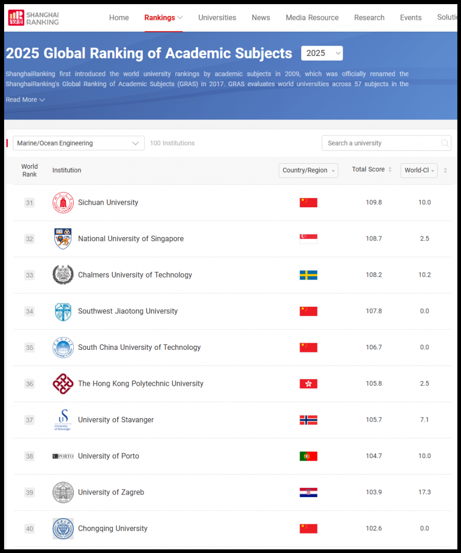
Task: Click National University of Singapore crest
Action: pos(63,239)
